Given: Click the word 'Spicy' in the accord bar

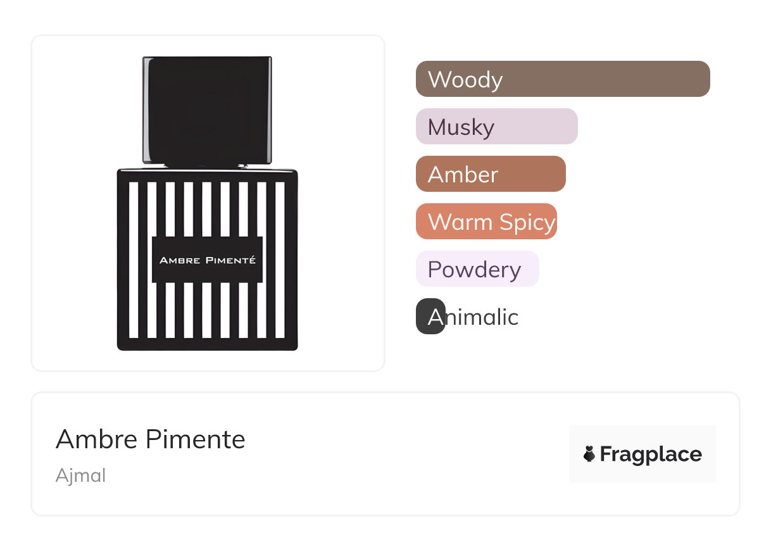Looking at the screenshot, I should click(527, 222).
